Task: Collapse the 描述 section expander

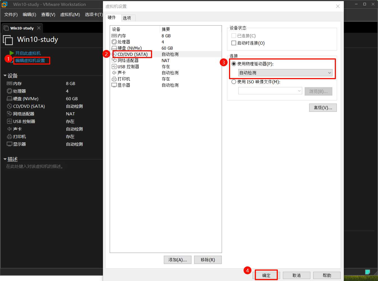Action: (5, 159)
